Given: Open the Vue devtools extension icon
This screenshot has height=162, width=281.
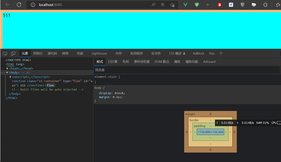Looking at the screenshot, I should (x=185, y=5).
